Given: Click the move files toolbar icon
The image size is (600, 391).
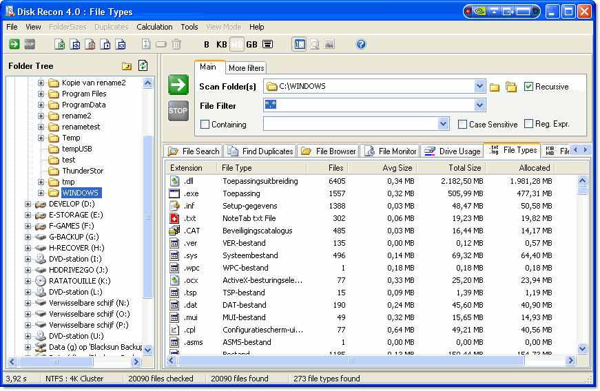Looking at the screenshot, I should [x=146, y=44].
